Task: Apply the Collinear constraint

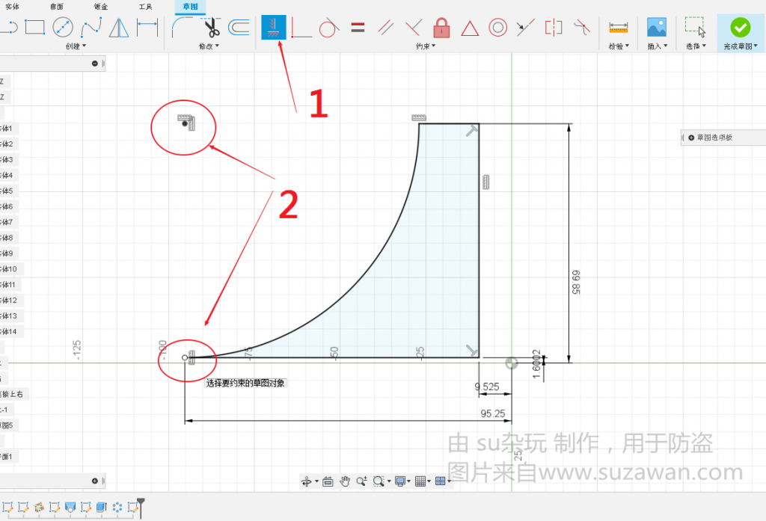Action: click(526, 28)
